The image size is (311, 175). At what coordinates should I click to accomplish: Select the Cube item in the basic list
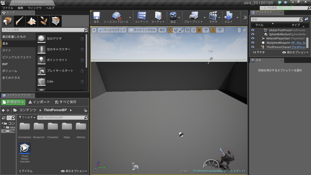coord(61,81)
